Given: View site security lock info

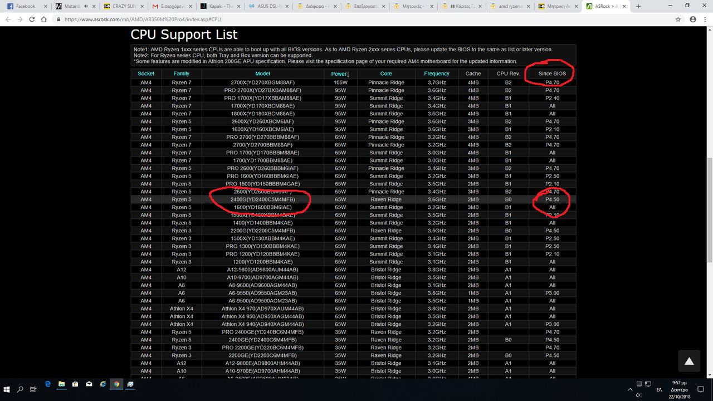Looking at the screenshot, I should tap(58, 19).
